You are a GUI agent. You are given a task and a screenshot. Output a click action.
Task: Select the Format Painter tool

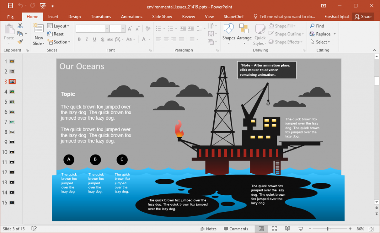(20, 41)
